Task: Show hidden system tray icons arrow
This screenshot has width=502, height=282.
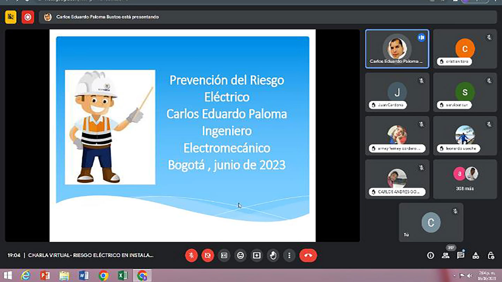Action: pyautogui.click(x=455, y=275)
